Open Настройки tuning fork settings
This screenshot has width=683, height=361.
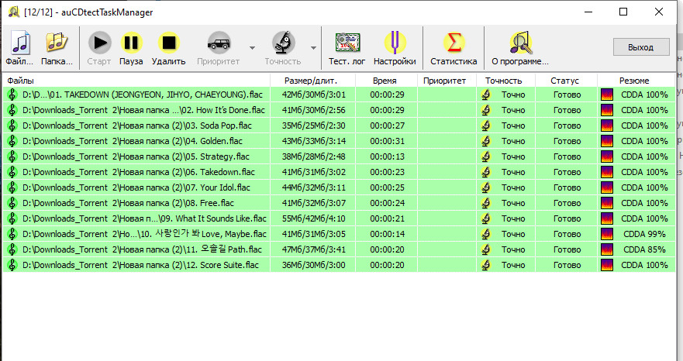pos(395,43)
